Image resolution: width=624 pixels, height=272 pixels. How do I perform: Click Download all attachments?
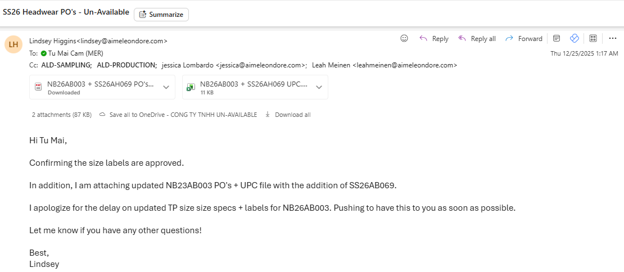tap(287, 115)
